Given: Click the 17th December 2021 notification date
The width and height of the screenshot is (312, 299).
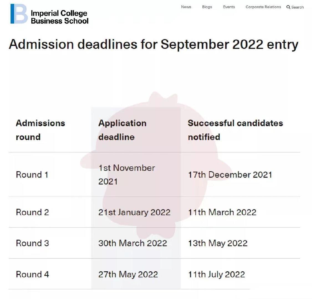Looking at the screenshot, I should pos(230,175).
